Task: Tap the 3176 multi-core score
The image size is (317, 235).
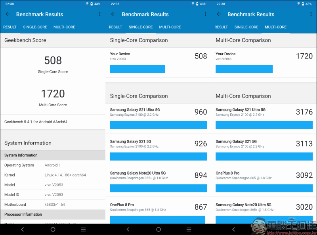Action: (304, 112)
